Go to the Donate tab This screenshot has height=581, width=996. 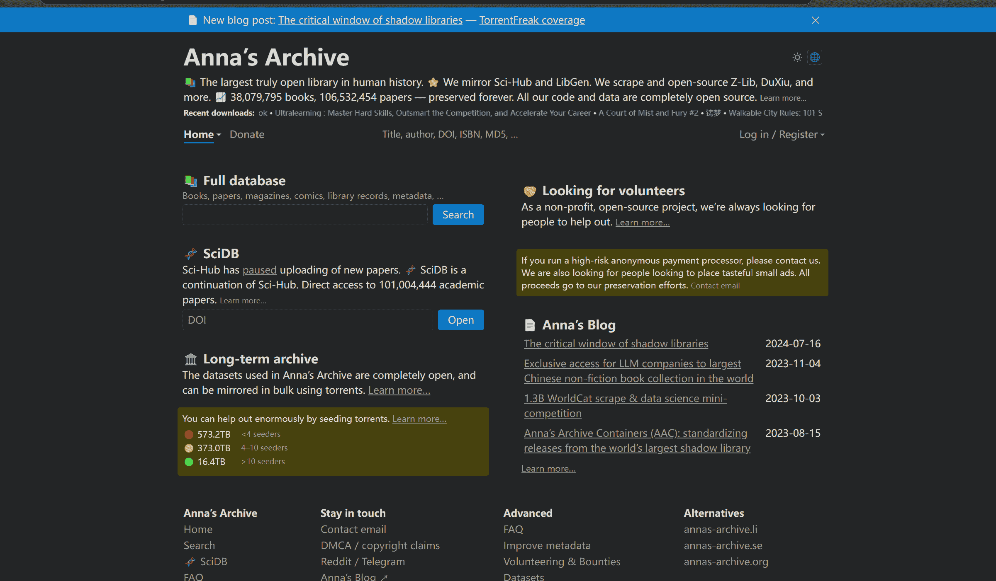point(247,135)
